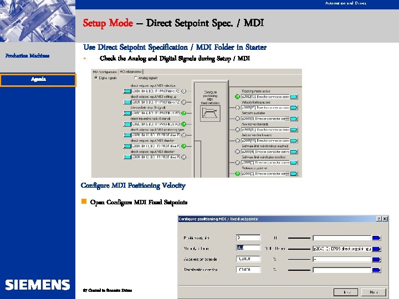The height and width of the screenshot is (299, 399).
Task: Click the source field under MDI setting-up label
Action: pos(156,102)
